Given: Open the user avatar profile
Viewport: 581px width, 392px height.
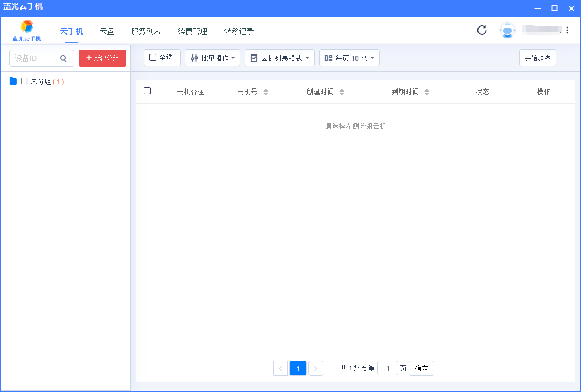Looking at the screenshot, I should pyautogui.click(x=507, y=30).
